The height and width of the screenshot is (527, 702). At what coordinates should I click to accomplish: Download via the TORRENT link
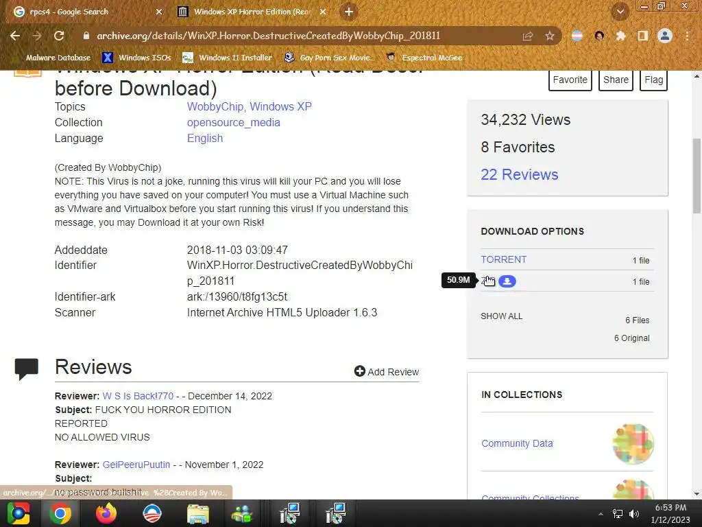pyautogui.click(x=504, y=259)
